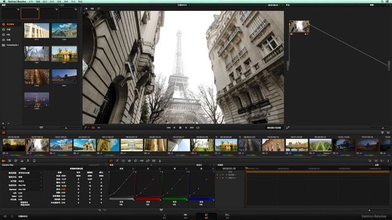Open the Keyframes palette icon at far right
Screen dimensions: 392x220
[x=370, y=161]
